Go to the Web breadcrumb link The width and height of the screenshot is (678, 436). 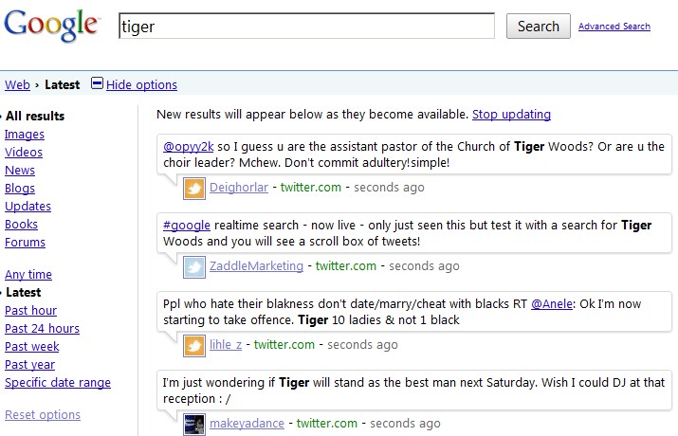pos(17,85)
